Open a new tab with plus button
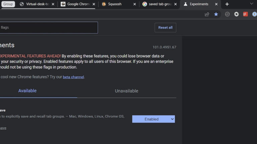257x144 pixels. pos(227,4)
